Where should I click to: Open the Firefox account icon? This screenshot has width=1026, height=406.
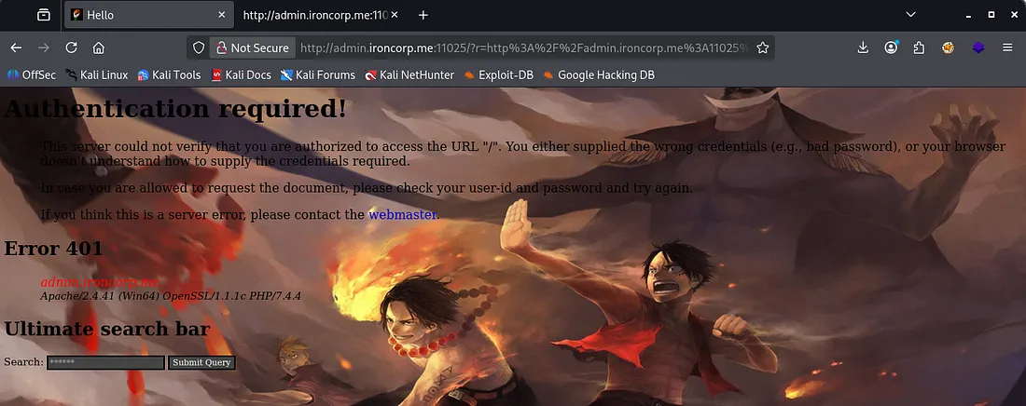point(891,47)
